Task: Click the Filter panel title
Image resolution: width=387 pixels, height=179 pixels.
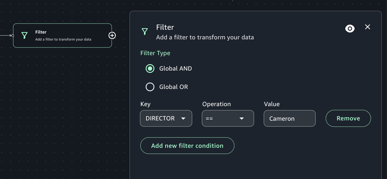Action: tap(165, 27)
